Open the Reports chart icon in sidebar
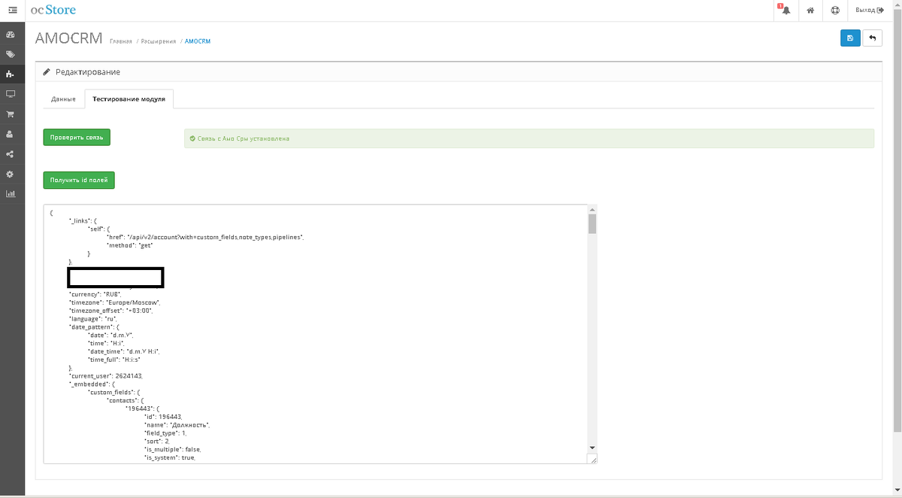The height and width of the screenshot is (498, 902). (11, 193)
